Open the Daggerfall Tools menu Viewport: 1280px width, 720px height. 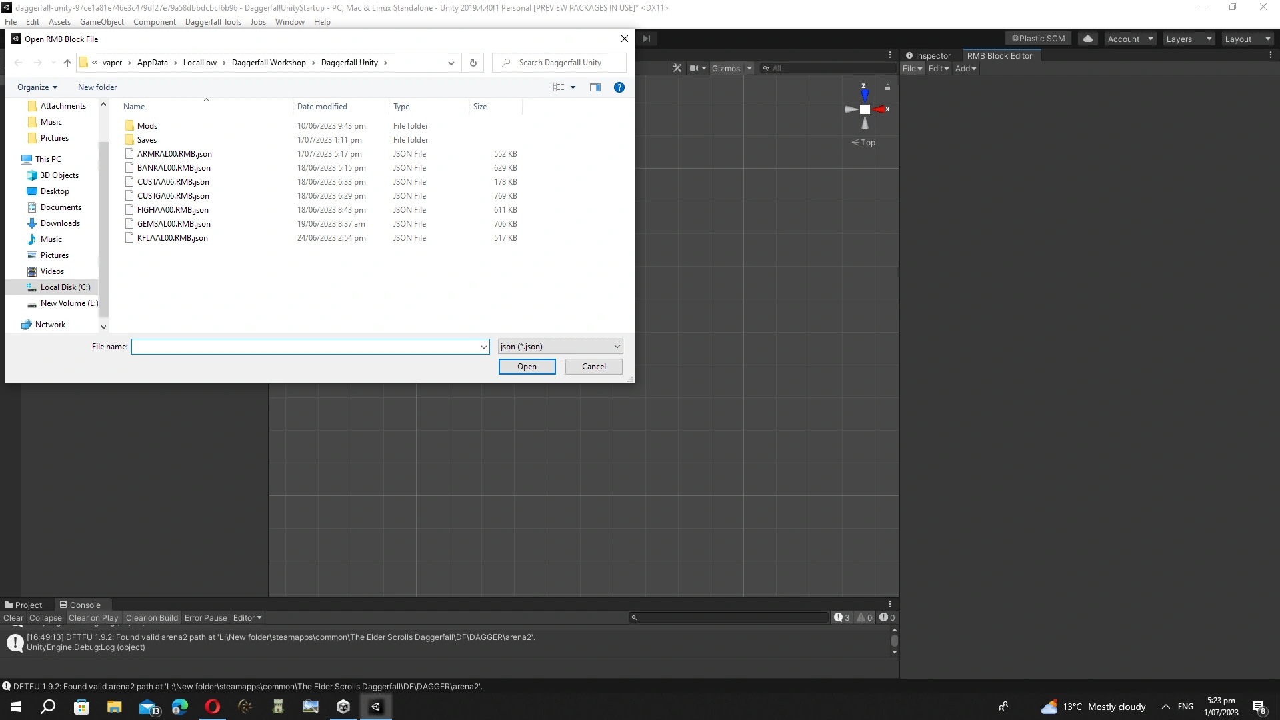[x=213, y=22]
